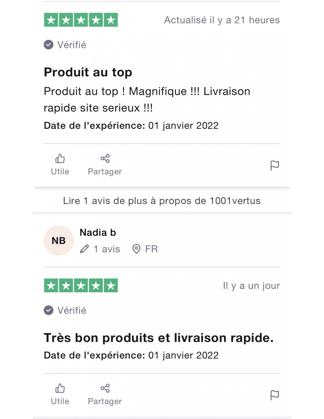Screen dimensions: 324x419
Task: Click verified checkmark badge on first review
Action: (x=49, y=45)
